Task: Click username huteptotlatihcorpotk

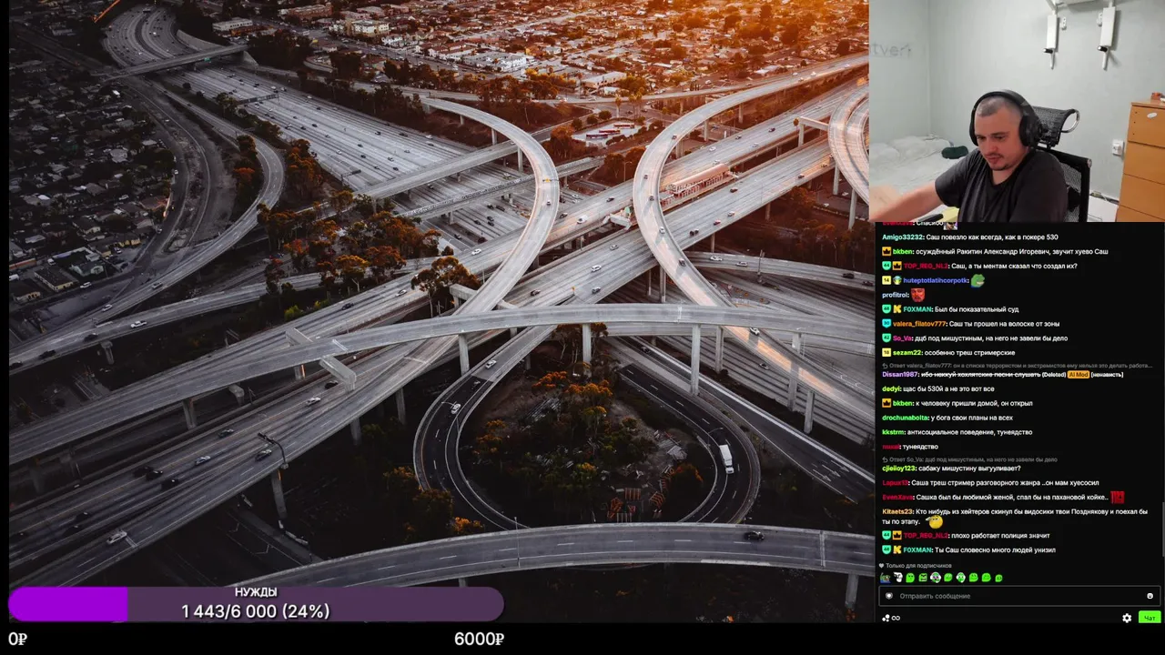Action: point(937,280)
